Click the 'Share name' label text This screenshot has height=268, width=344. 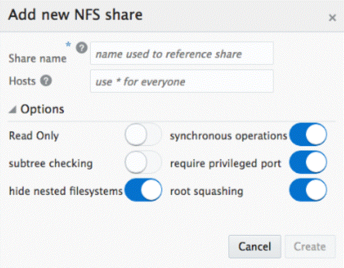coord(37,58)
